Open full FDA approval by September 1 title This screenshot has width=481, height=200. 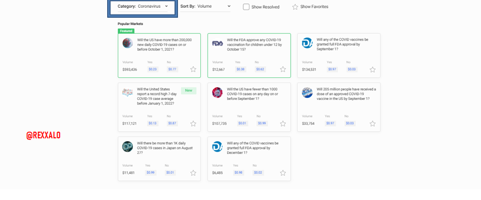point(343,44)
